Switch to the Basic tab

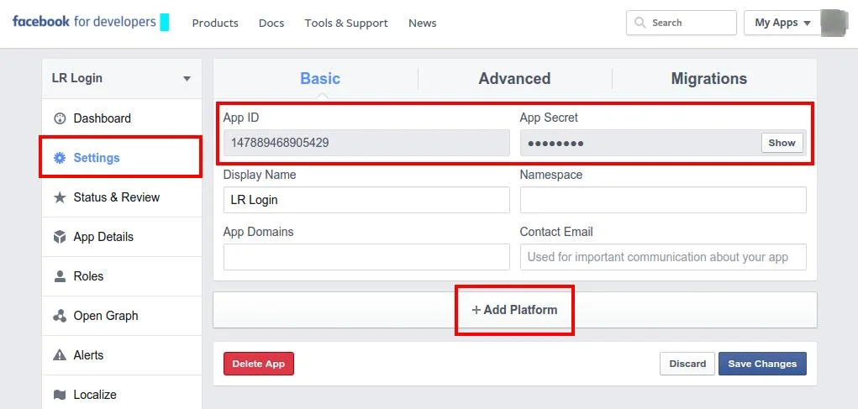[x=320, y=79]
